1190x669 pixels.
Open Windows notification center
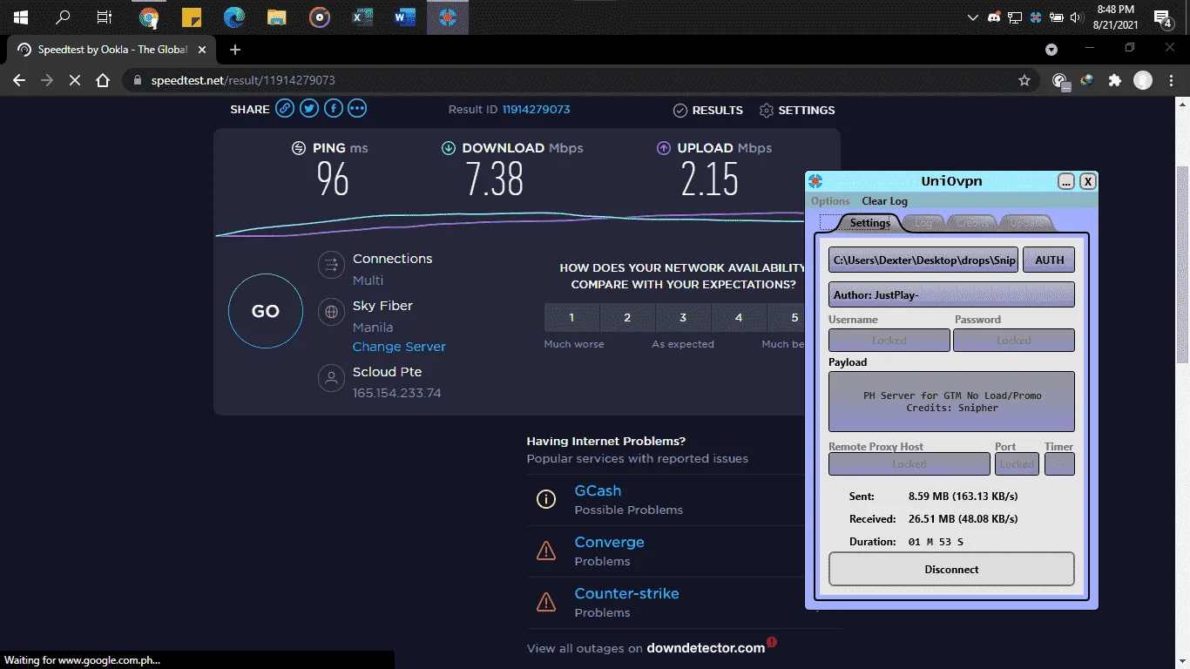(1162, 17)
